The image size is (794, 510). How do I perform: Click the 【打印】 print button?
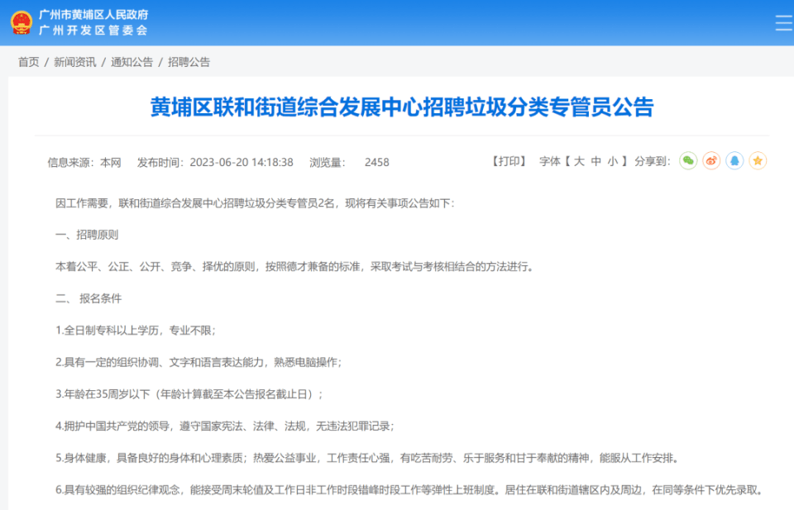coord(509,161)
